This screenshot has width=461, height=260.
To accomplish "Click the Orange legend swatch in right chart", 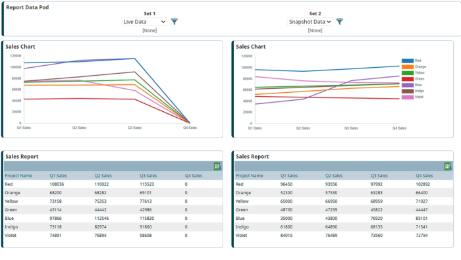I will point(408,67).
